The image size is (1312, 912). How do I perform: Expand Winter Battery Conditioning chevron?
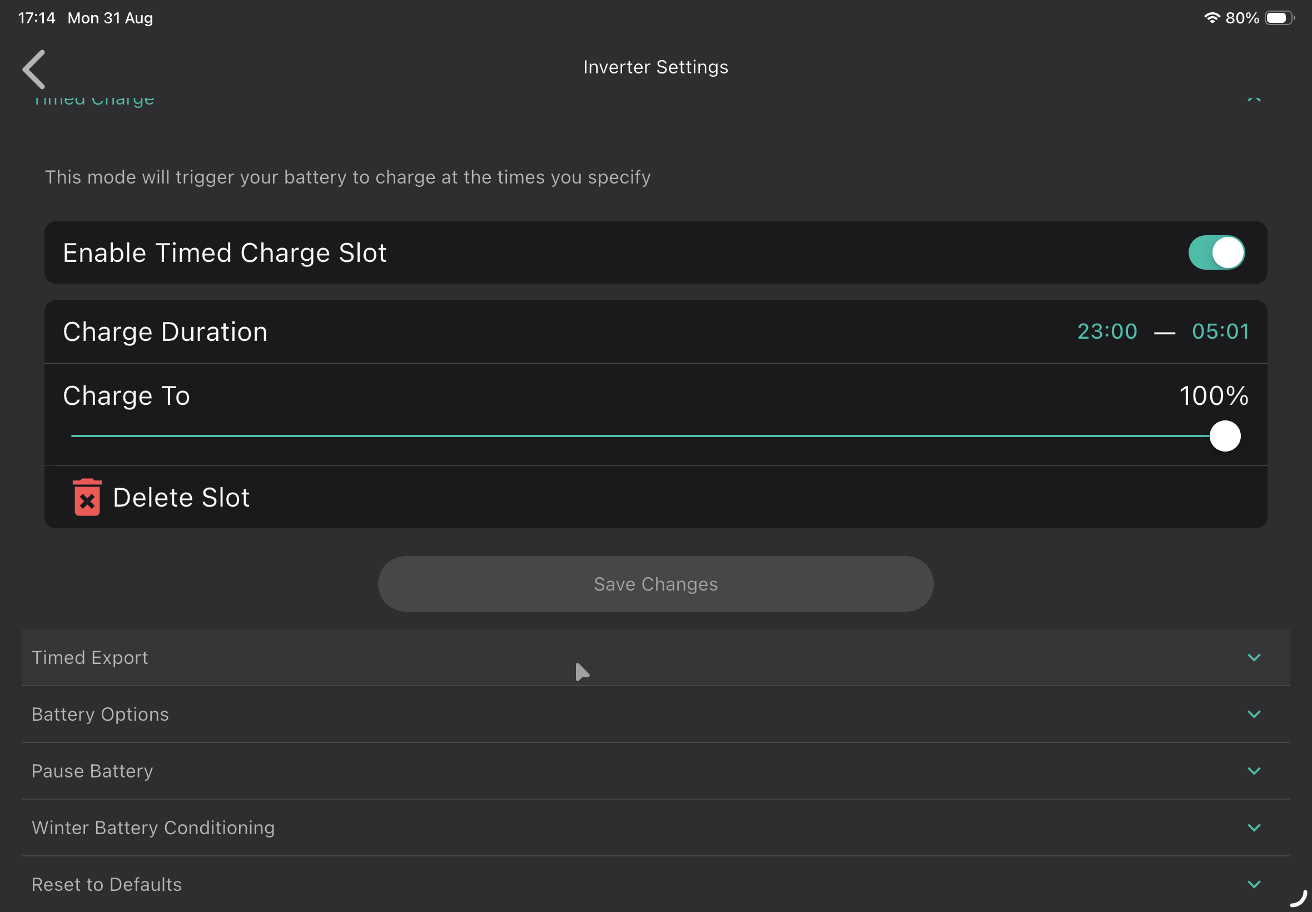click(1254, 827)
